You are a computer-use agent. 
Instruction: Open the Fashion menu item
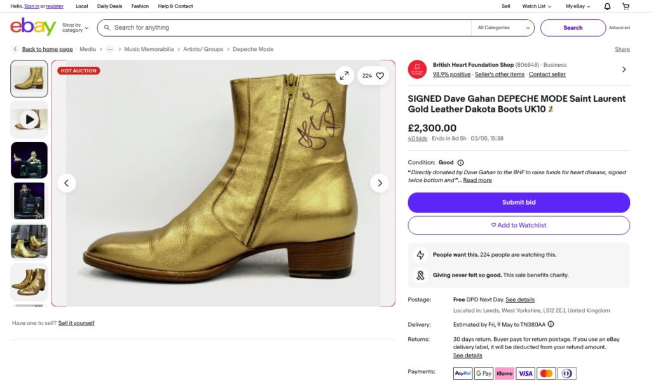point(140,6)
